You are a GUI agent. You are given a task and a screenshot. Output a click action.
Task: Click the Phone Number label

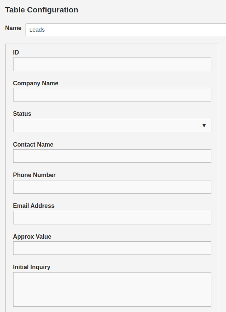(34, 175)
